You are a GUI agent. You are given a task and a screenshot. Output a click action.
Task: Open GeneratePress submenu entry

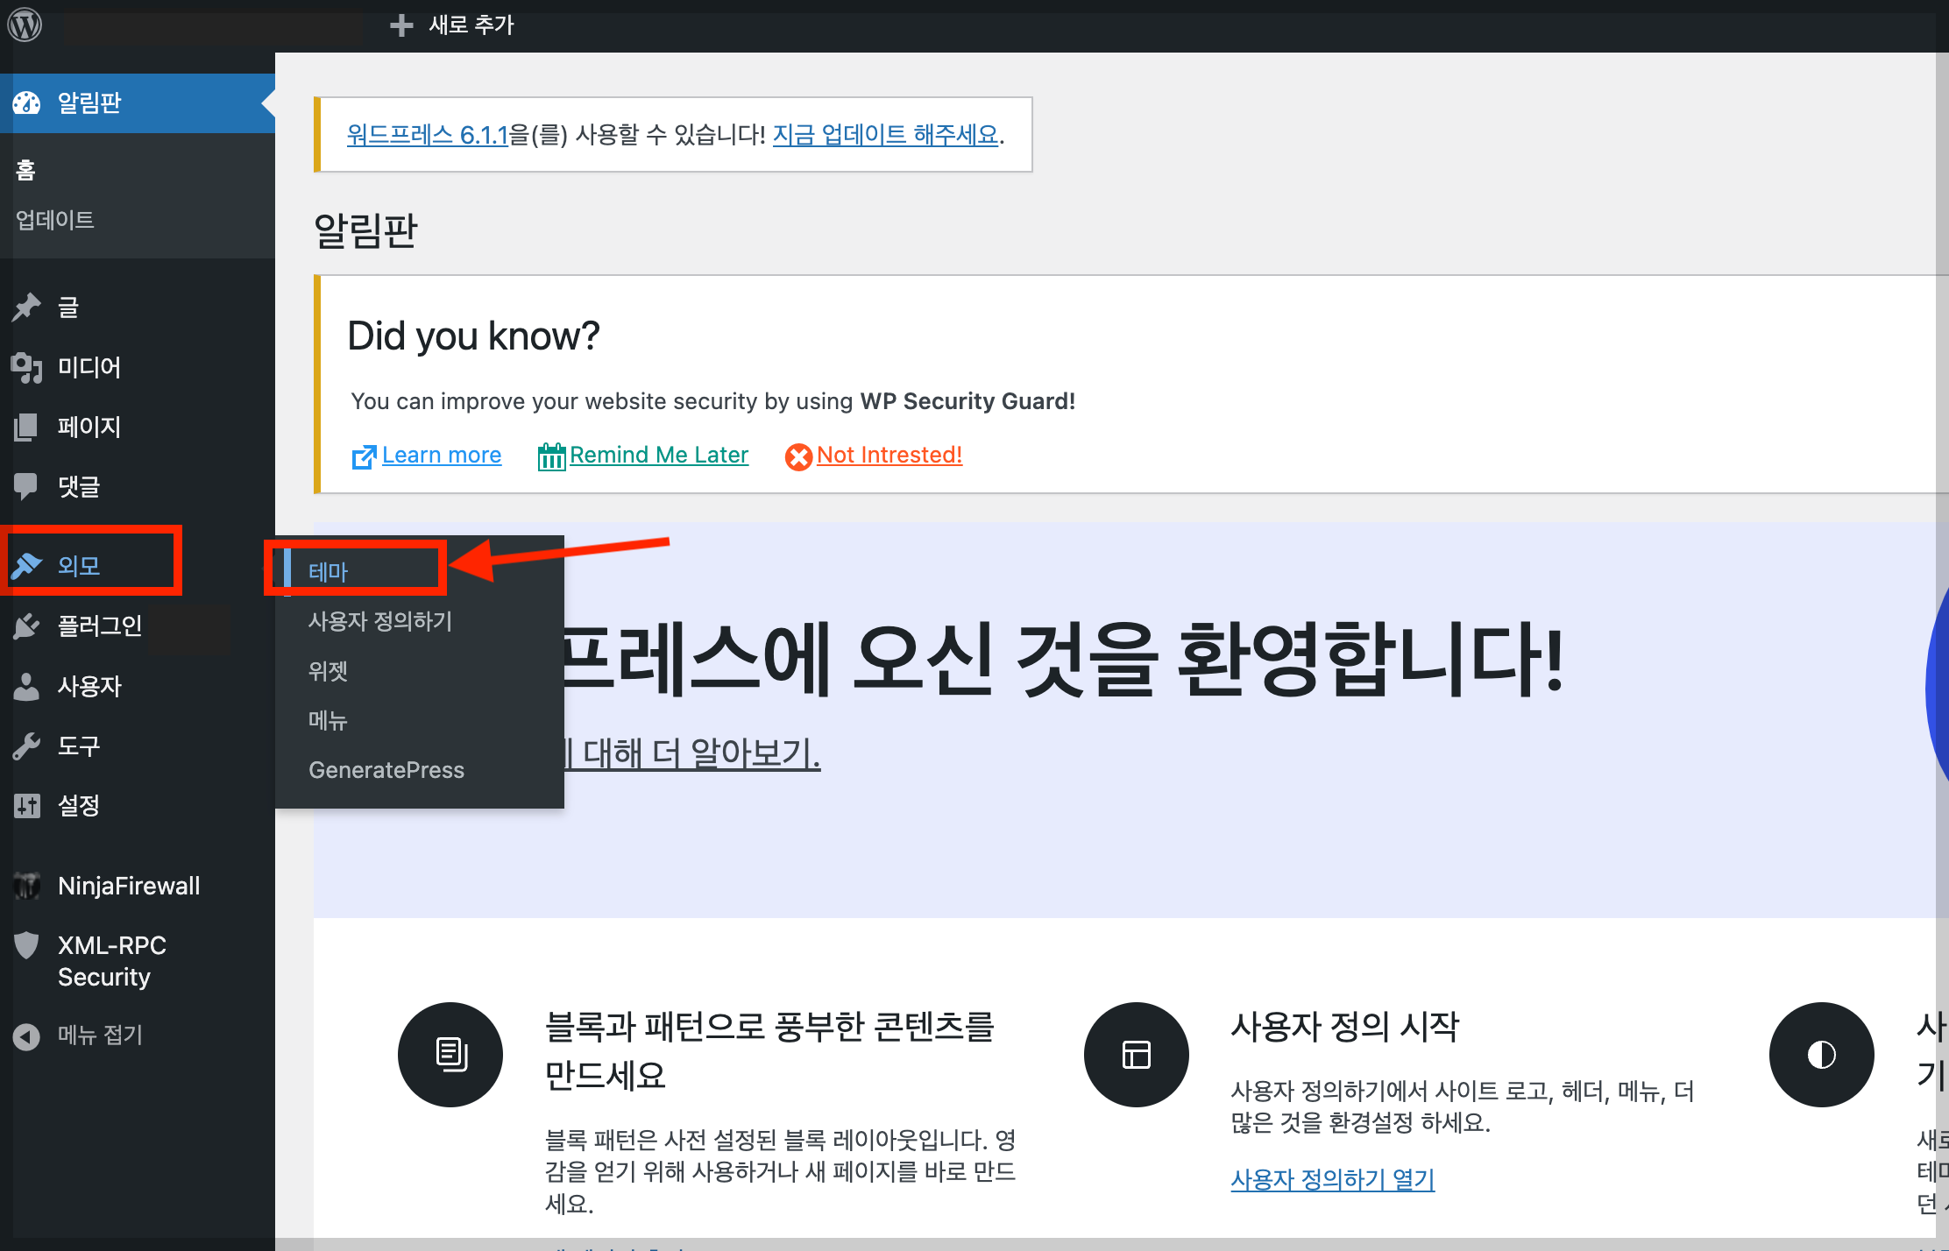(386, 770)
